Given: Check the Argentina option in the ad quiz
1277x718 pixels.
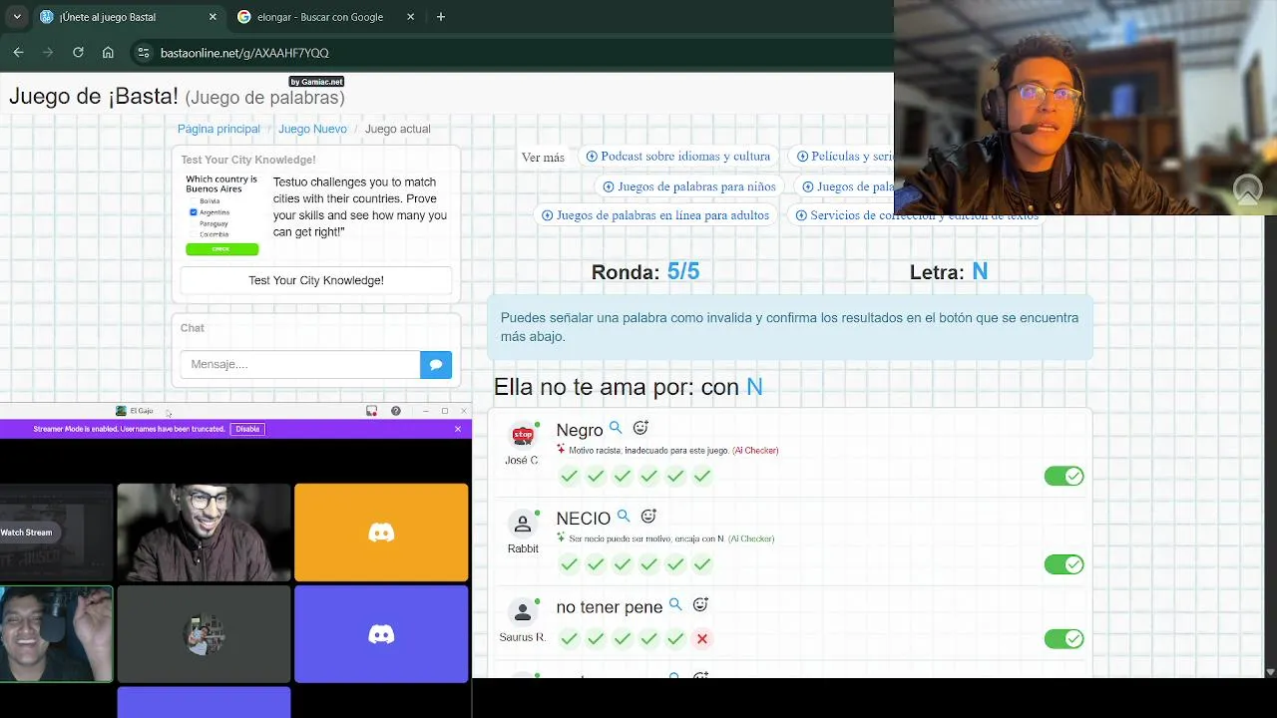Looking at the screenshot, I should [194, 212].
